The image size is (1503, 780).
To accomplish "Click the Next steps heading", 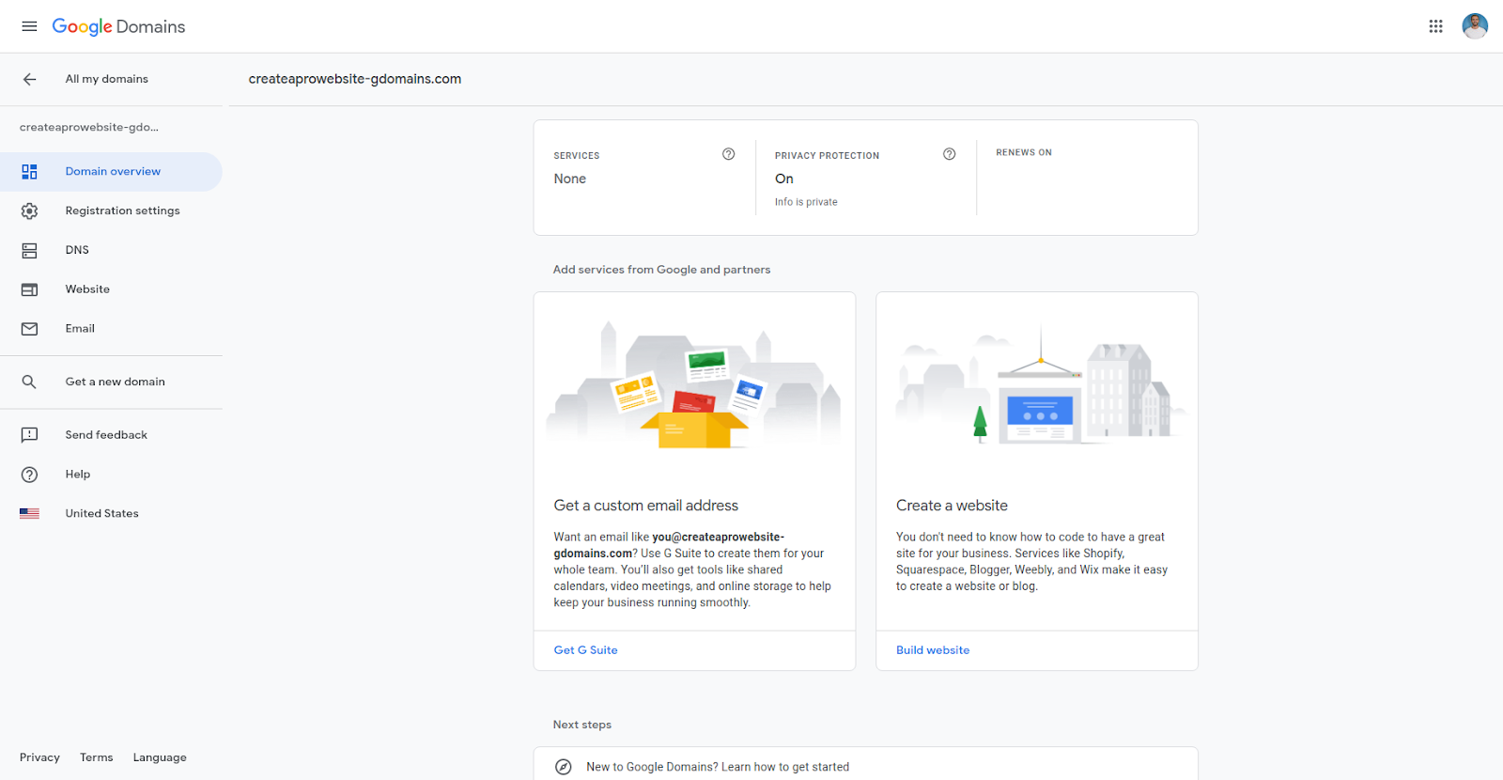I will (x=582, y=725).
